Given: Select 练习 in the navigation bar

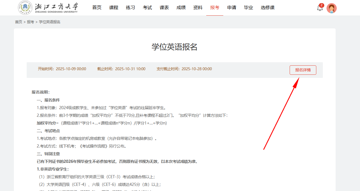Looking at the screenshot, I should (x=130, y=8).
